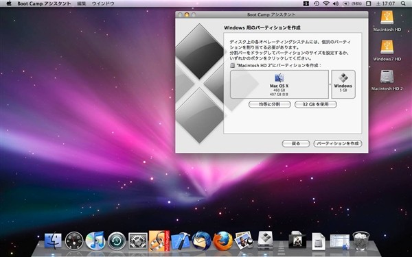
Task: Launch the NAS Navigator app in Dock
Action: (x=159, y=241)
